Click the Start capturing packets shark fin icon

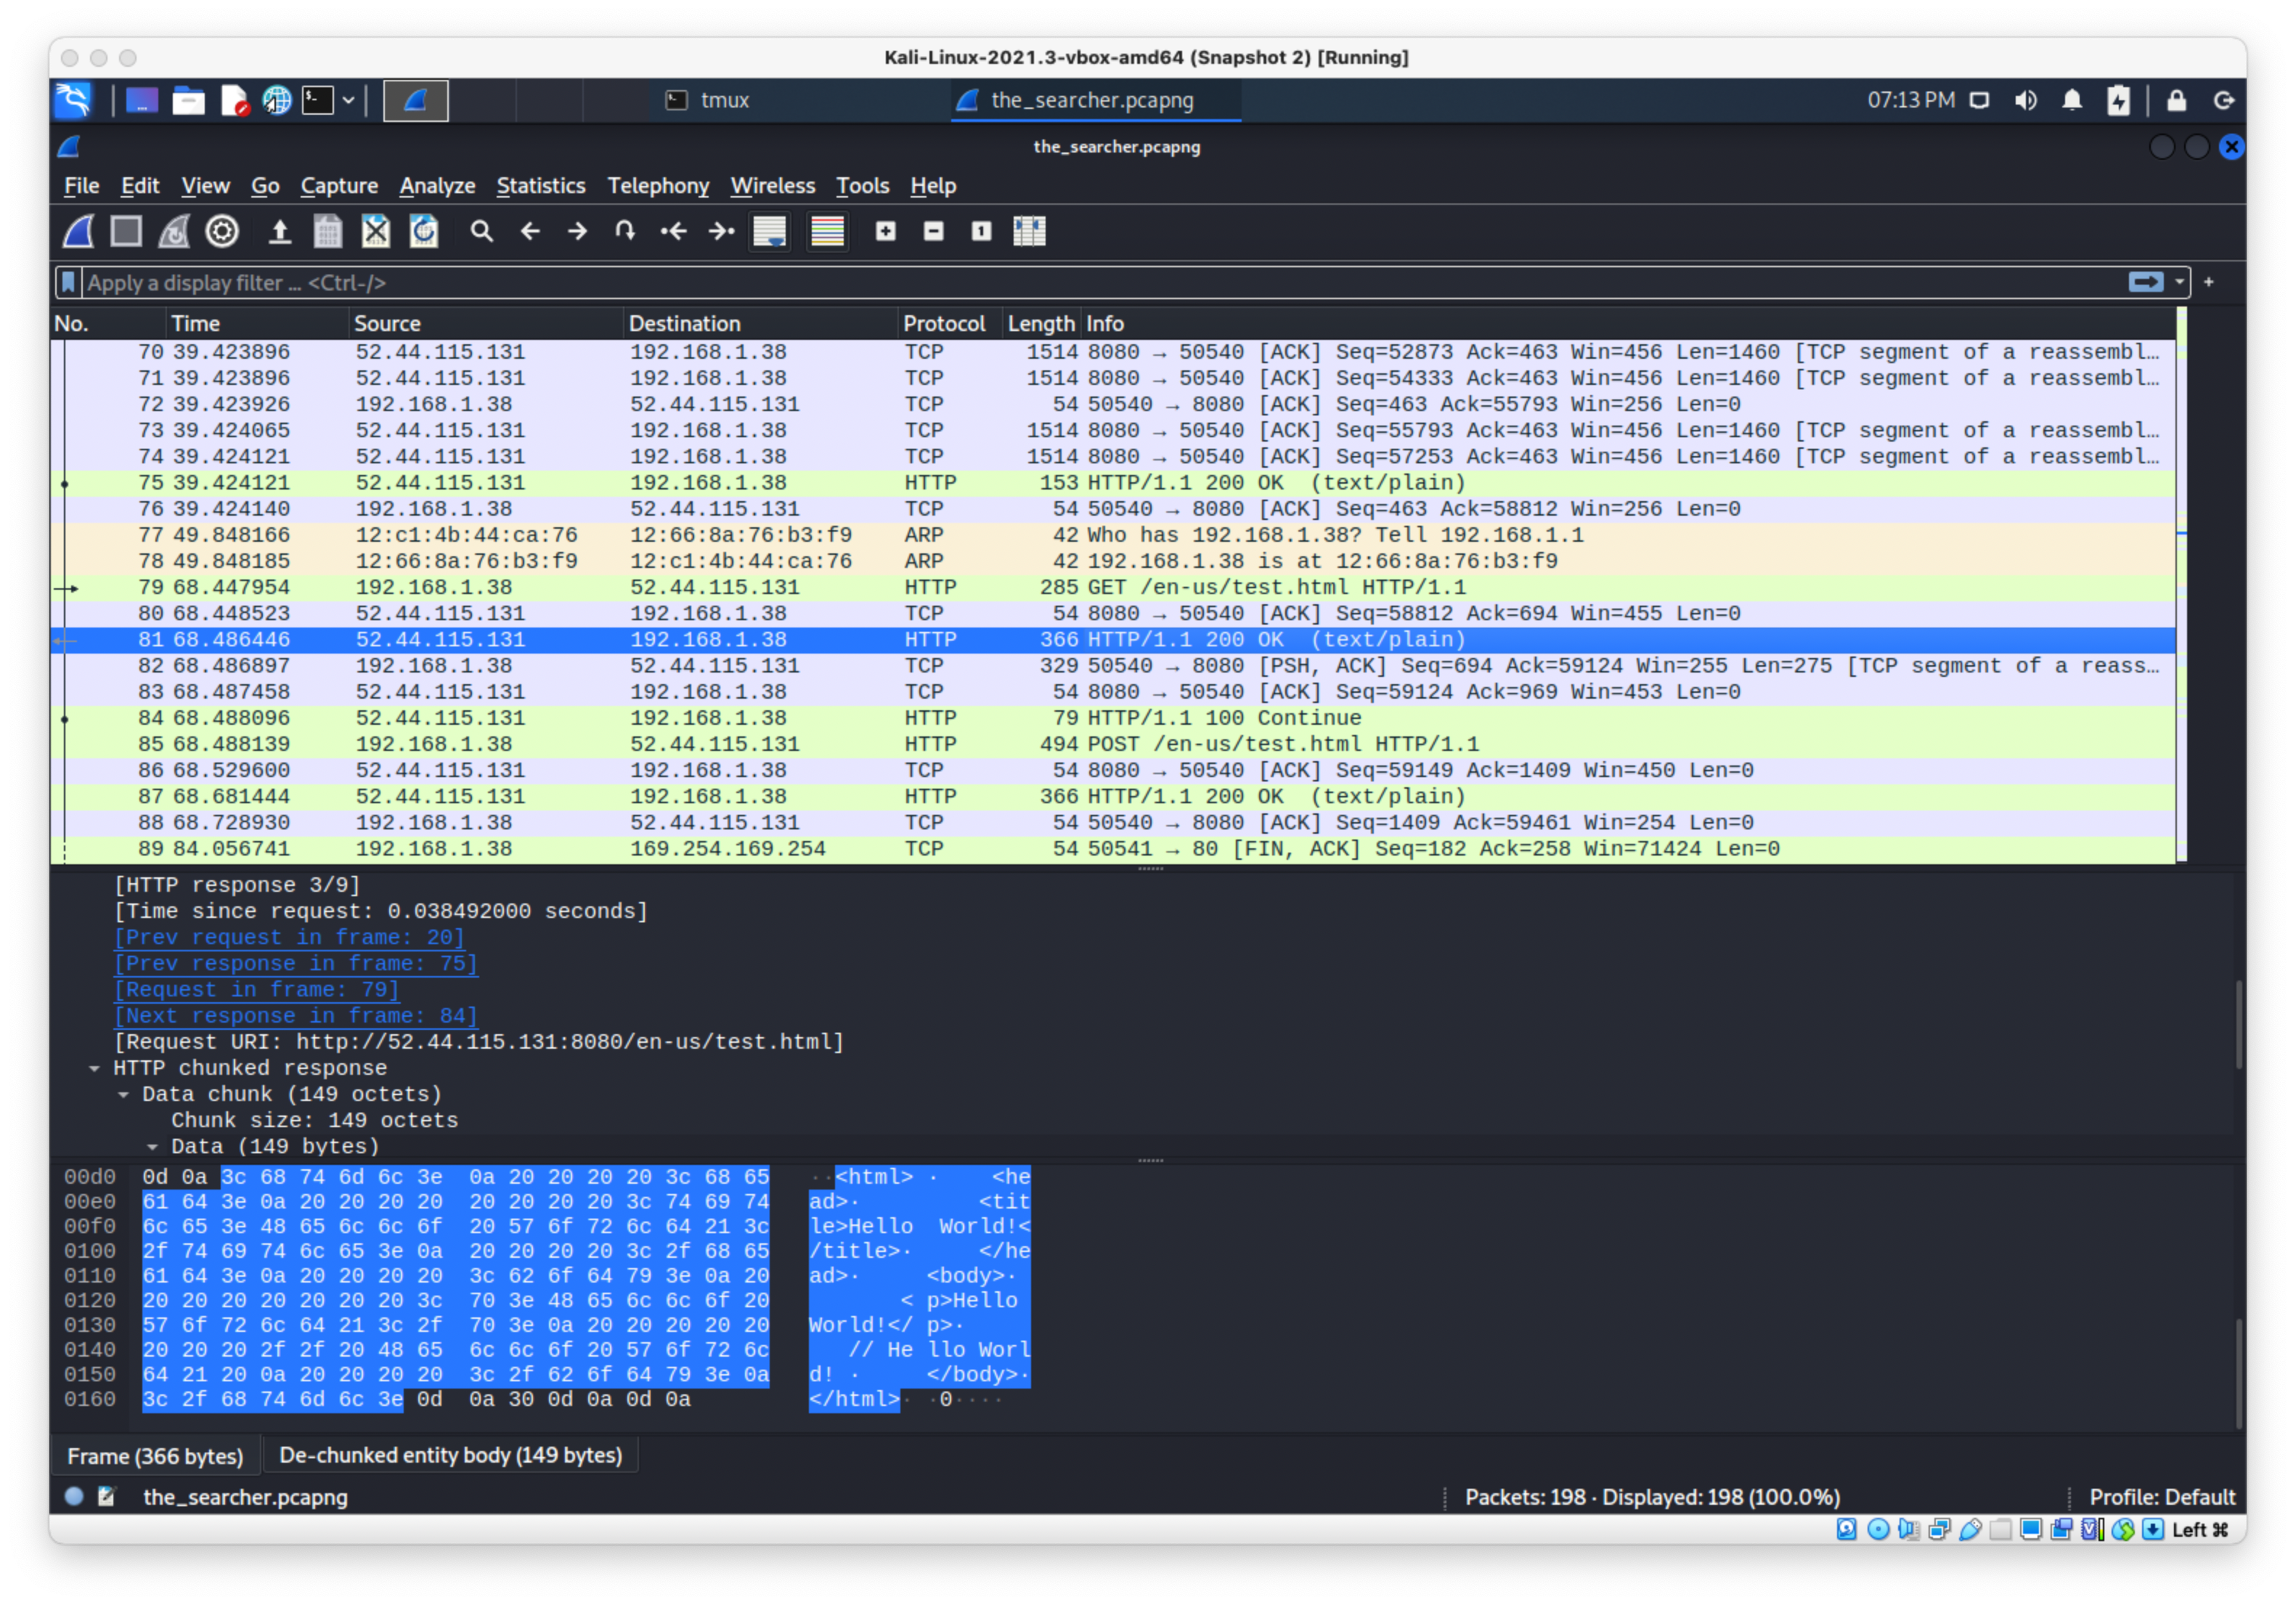[x=79, y=232]
